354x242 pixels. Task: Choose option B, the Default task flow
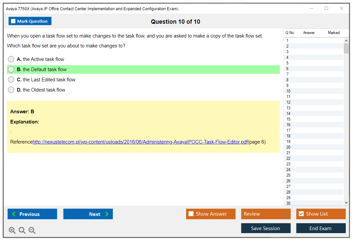(11, 69)
